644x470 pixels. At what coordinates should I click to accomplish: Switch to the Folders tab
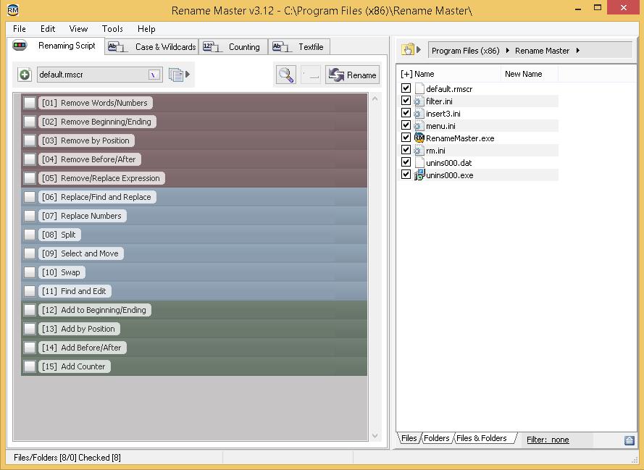(437, 438)
